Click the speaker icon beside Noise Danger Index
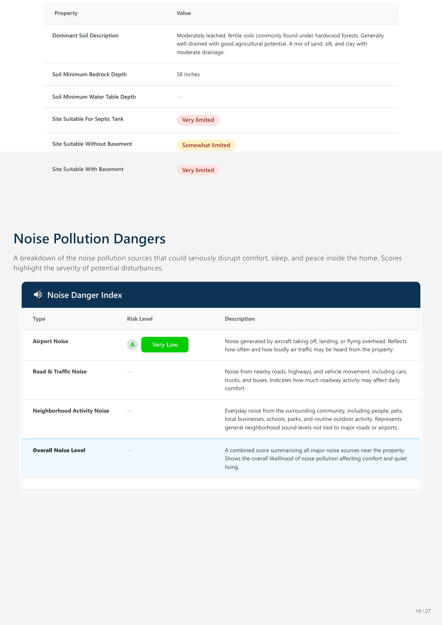The height and width of the screenshot is (625, 442). [x=38, y=295]
